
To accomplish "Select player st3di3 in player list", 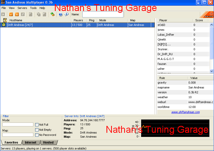I will pyautogui.click(x=183, y=25).
